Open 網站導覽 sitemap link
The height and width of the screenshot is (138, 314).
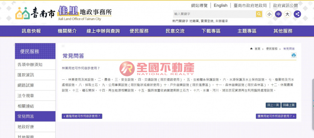[199, 6]
